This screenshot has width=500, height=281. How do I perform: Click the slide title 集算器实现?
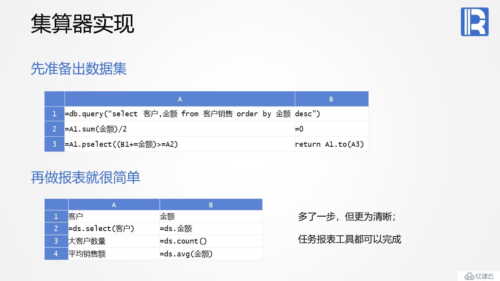pyautogui.click(x=82, y=23)
